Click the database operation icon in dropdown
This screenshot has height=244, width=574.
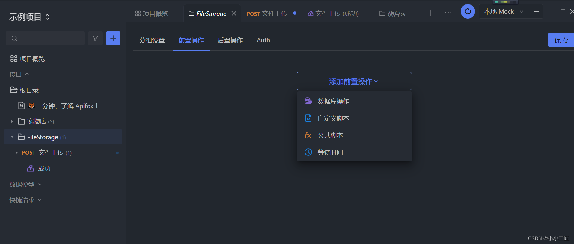[x=308, y=101]
